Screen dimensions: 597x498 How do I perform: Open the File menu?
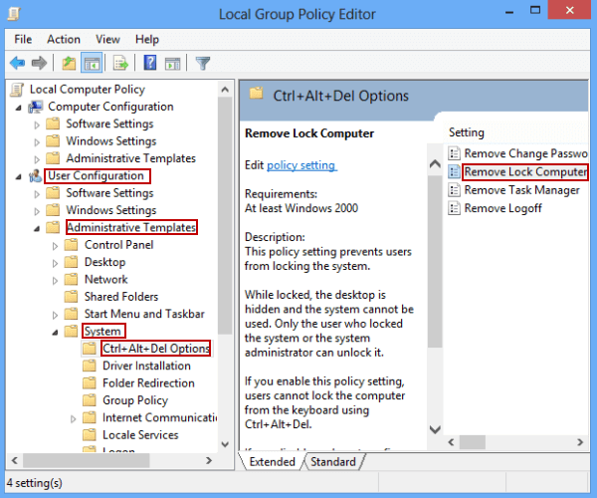(23, 39)
